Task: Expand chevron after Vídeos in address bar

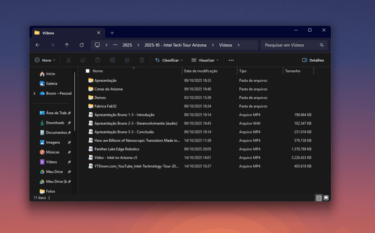Action: tap(238, 45)
